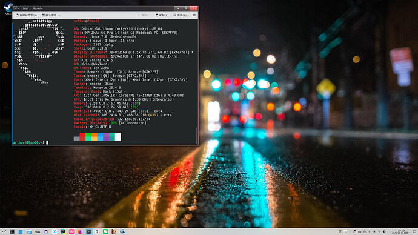Viewport: 418px width, 235px height.
Task: Click the white color block in terminal
Action: tap(118, 137)
